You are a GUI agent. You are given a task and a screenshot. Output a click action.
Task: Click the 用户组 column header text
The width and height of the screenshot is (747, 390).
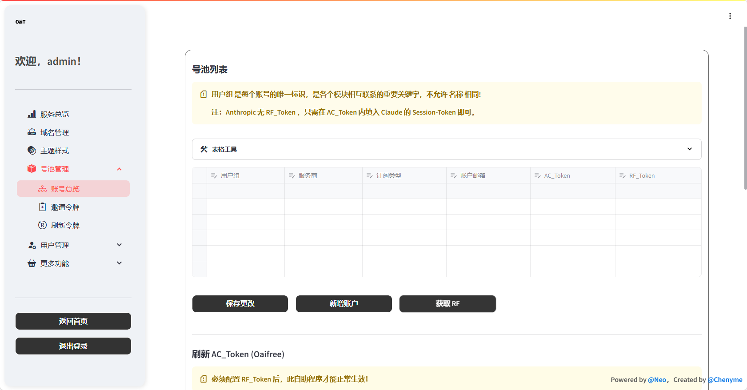click(x=230, y=175)
